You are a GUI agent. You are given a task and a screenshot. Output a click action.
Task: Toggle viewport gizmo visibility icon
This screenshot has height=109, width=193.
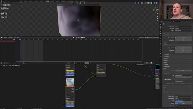click(138, 3)
